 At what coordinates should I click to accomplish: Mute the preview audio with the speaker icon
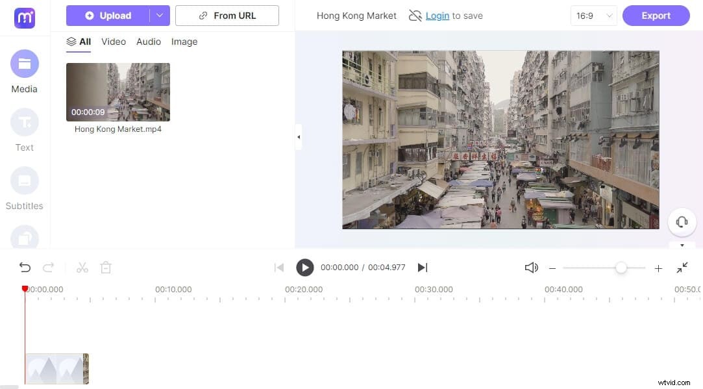pyautogui.click(x=531, y=267)
